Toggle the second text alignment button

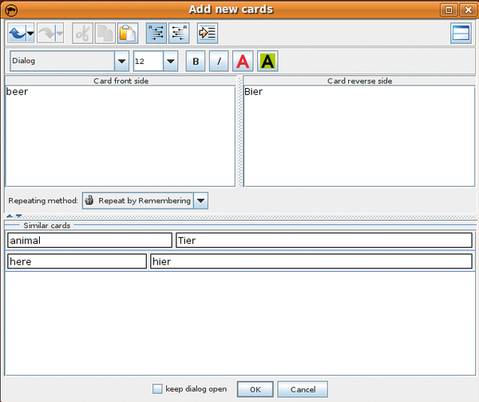coord(179,33)
